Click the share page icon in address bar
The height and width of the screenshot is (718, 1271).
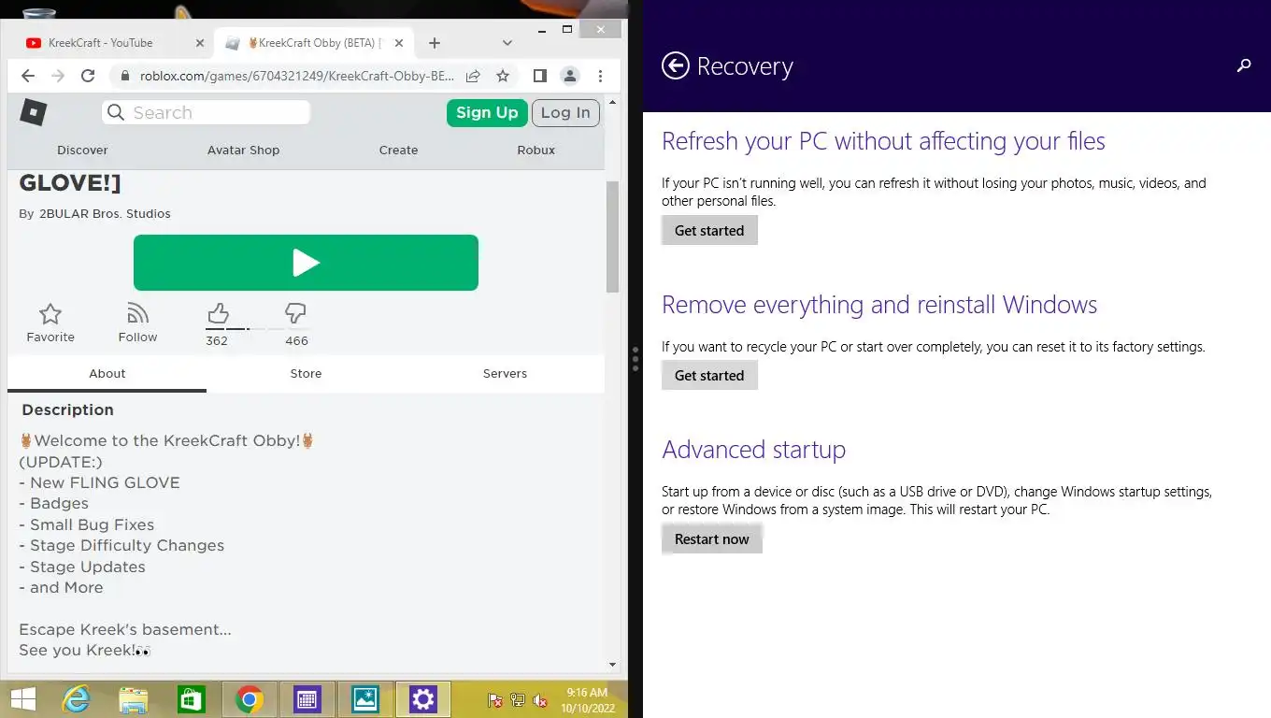tap(473, 76)
